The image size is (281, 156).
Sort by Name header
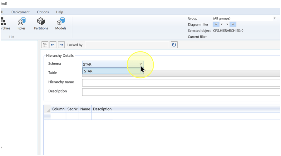click(x=85, y=109)
